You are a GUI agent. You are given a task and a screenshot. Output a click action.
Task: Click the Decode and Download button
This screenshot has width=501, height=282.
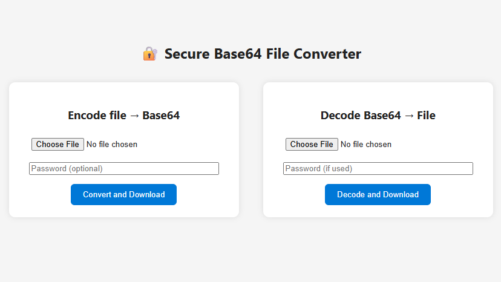[x=378, y=194]
